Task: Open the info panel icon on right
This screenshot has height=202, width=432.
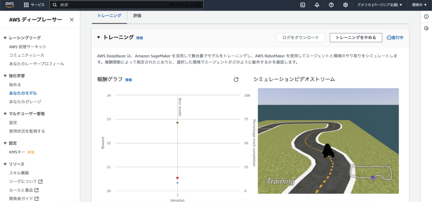Action: click(426, 17)
